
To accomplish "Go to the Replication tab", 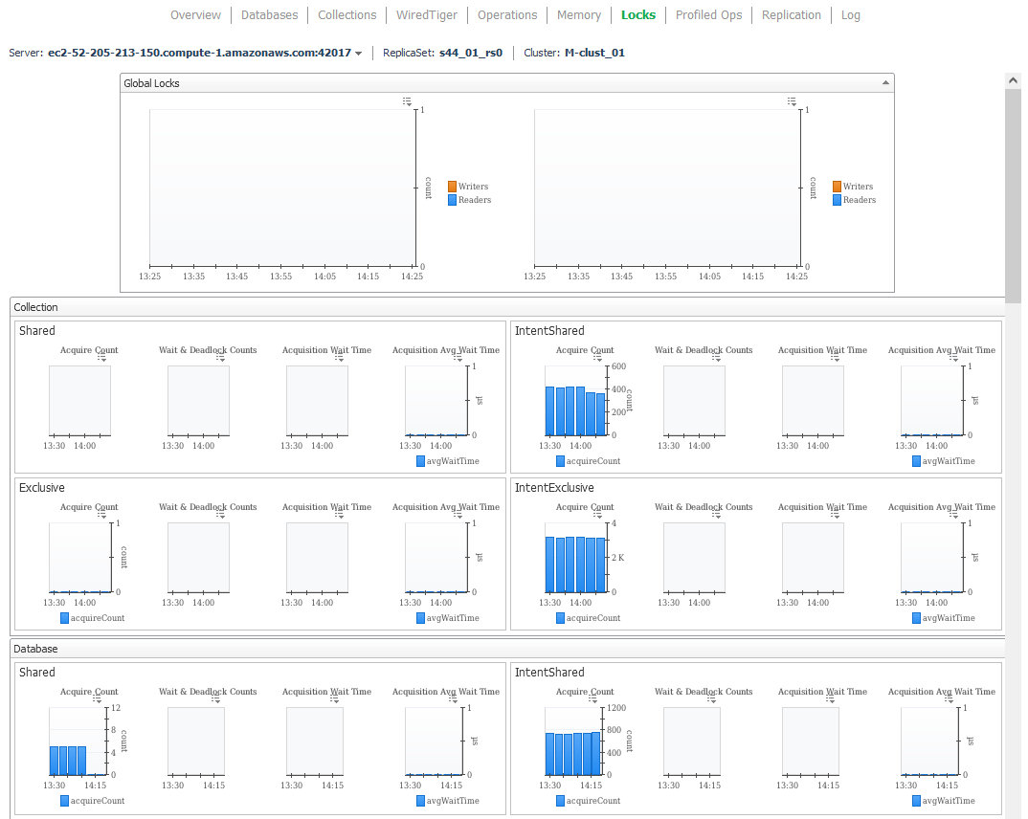I will [x=791, y=15].
